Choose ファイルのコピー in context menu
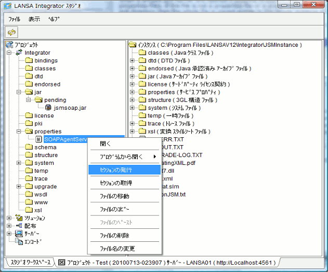Viewport: 328px width, 272px height. (125, 209)
